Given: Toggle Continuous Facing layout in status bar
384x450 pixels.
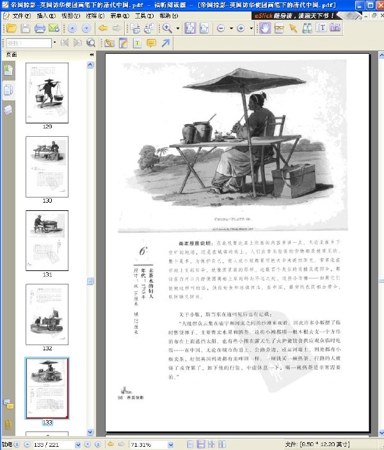Looking at the screenshot, I should point(221,444).
